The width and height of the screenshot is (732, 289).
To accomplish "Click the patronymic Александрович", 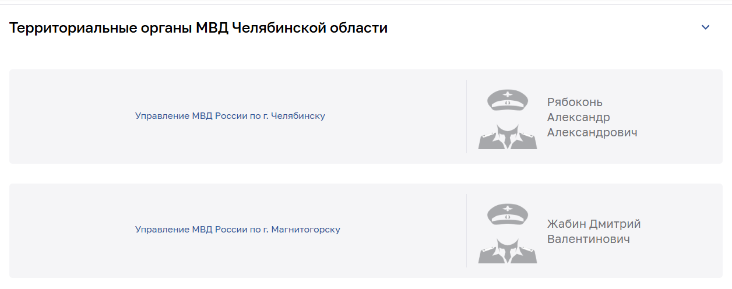I will point(592,132).
